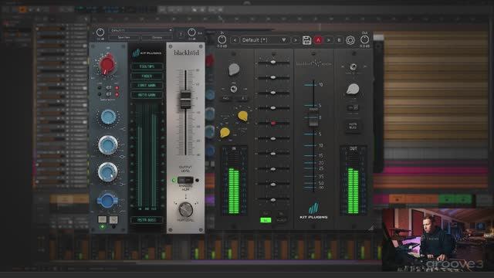Image resolution: width=494 pixels, height=278 pixels.
Task: Click the blackbird fader handle
Action: 185,100
